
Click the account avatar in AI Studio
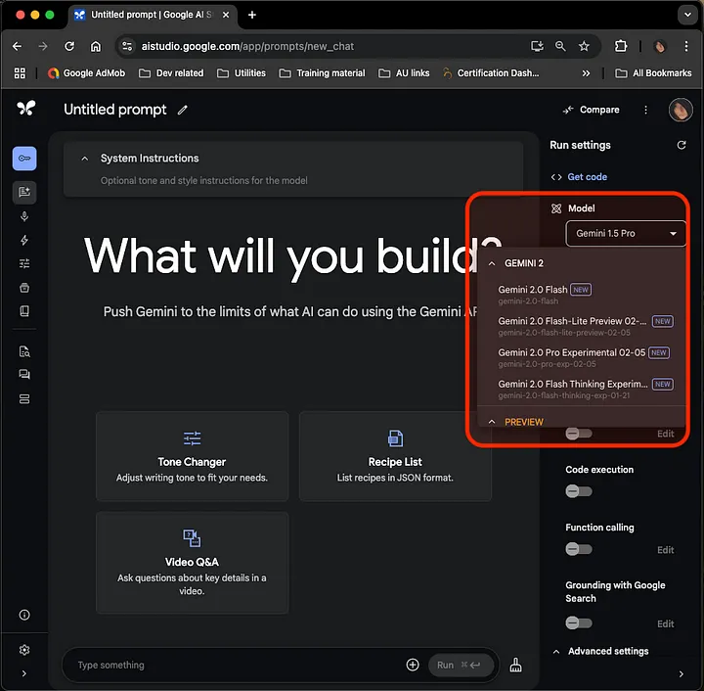681,110
